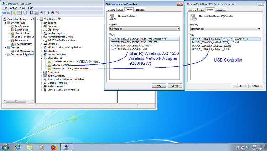Click the Uninstall device icon with red X
The image size is (267, 151).
[53, 13]
